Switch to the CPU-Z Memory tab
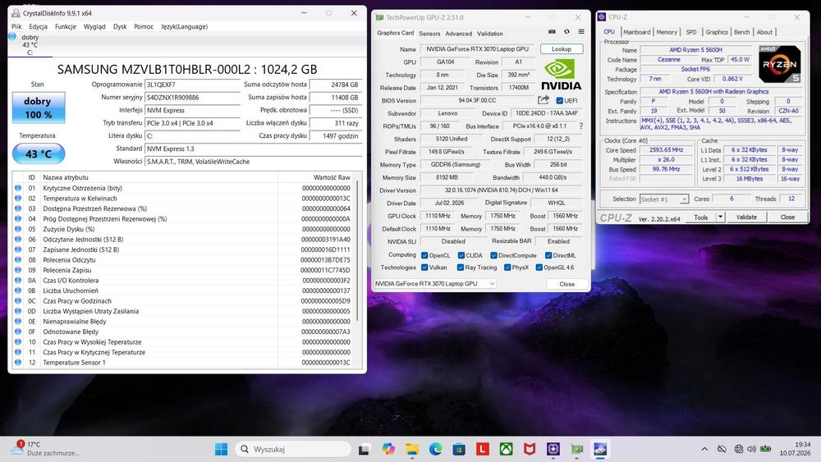The height and width of the screenshot is (462, 821). click(x=667, y=32)
